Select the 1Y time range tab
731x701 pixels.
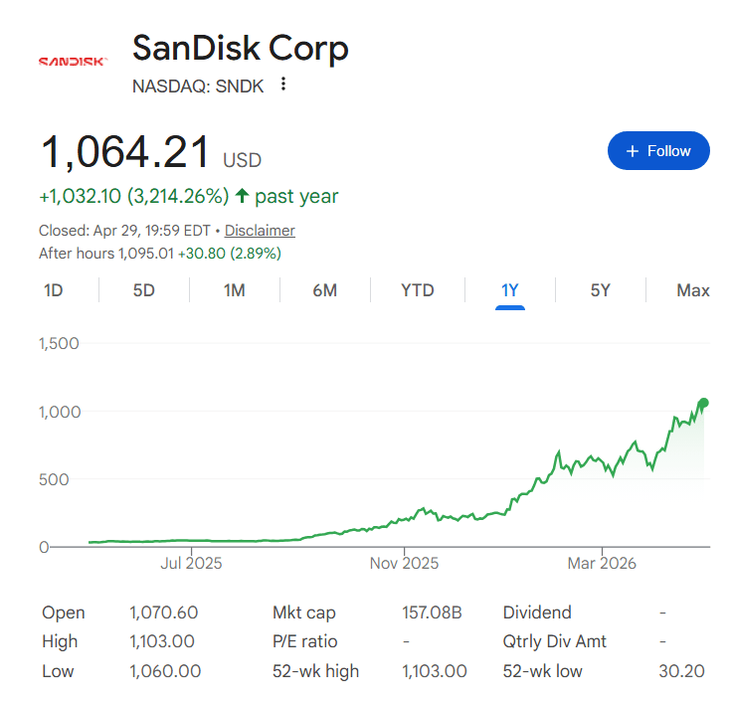coord(509,290)
